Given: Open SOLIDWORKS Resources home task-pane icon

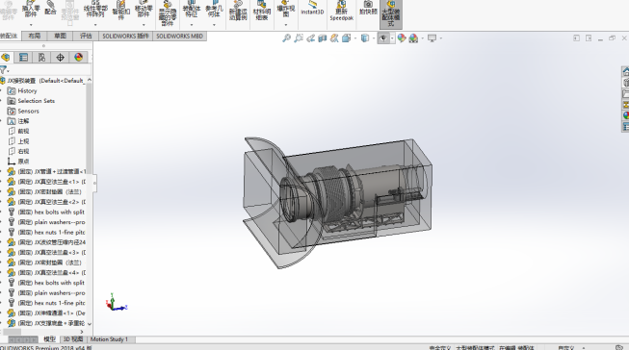Looking at the screenshot, I should pyautogui.click(x=625, y=72).
